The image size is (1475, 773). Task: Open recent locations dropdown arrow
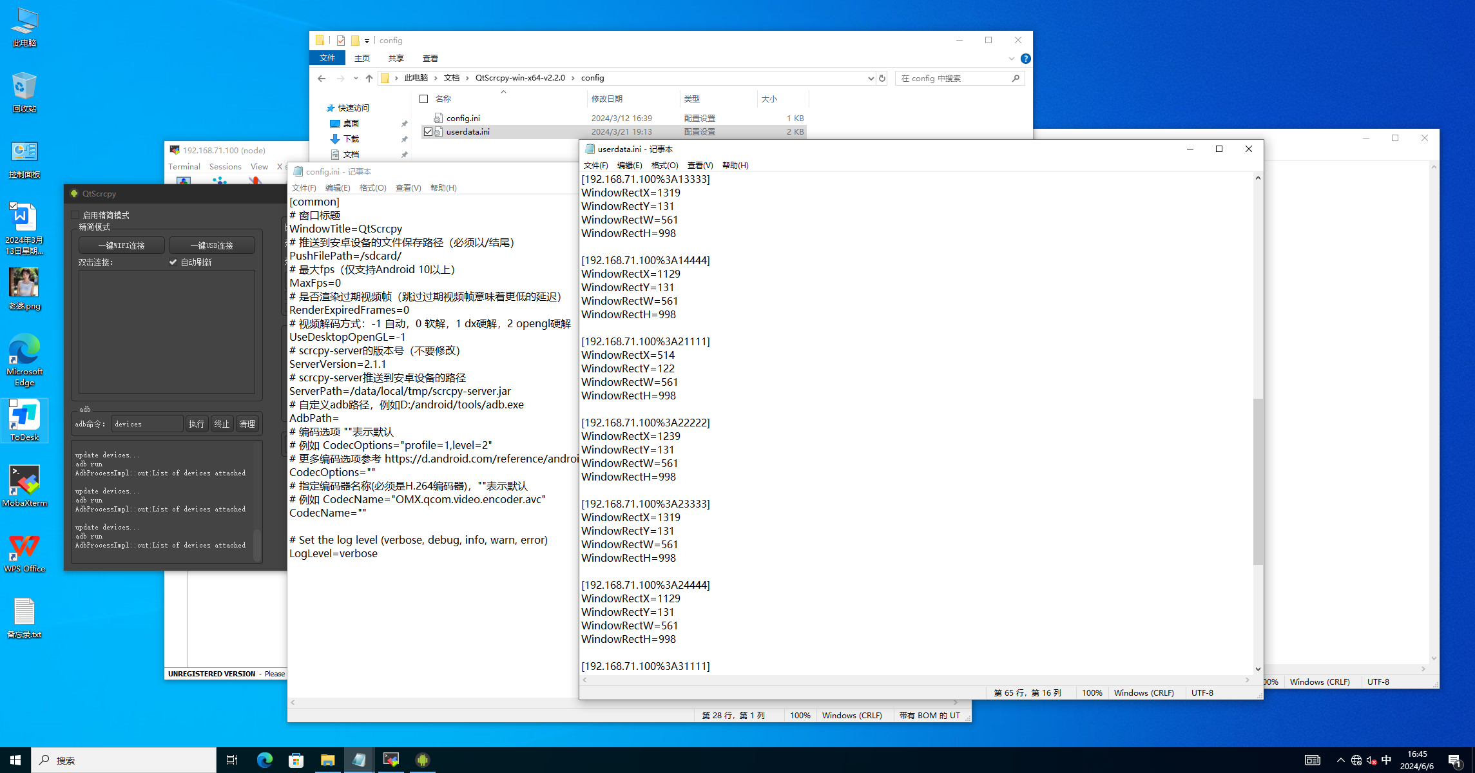[356, 78]
